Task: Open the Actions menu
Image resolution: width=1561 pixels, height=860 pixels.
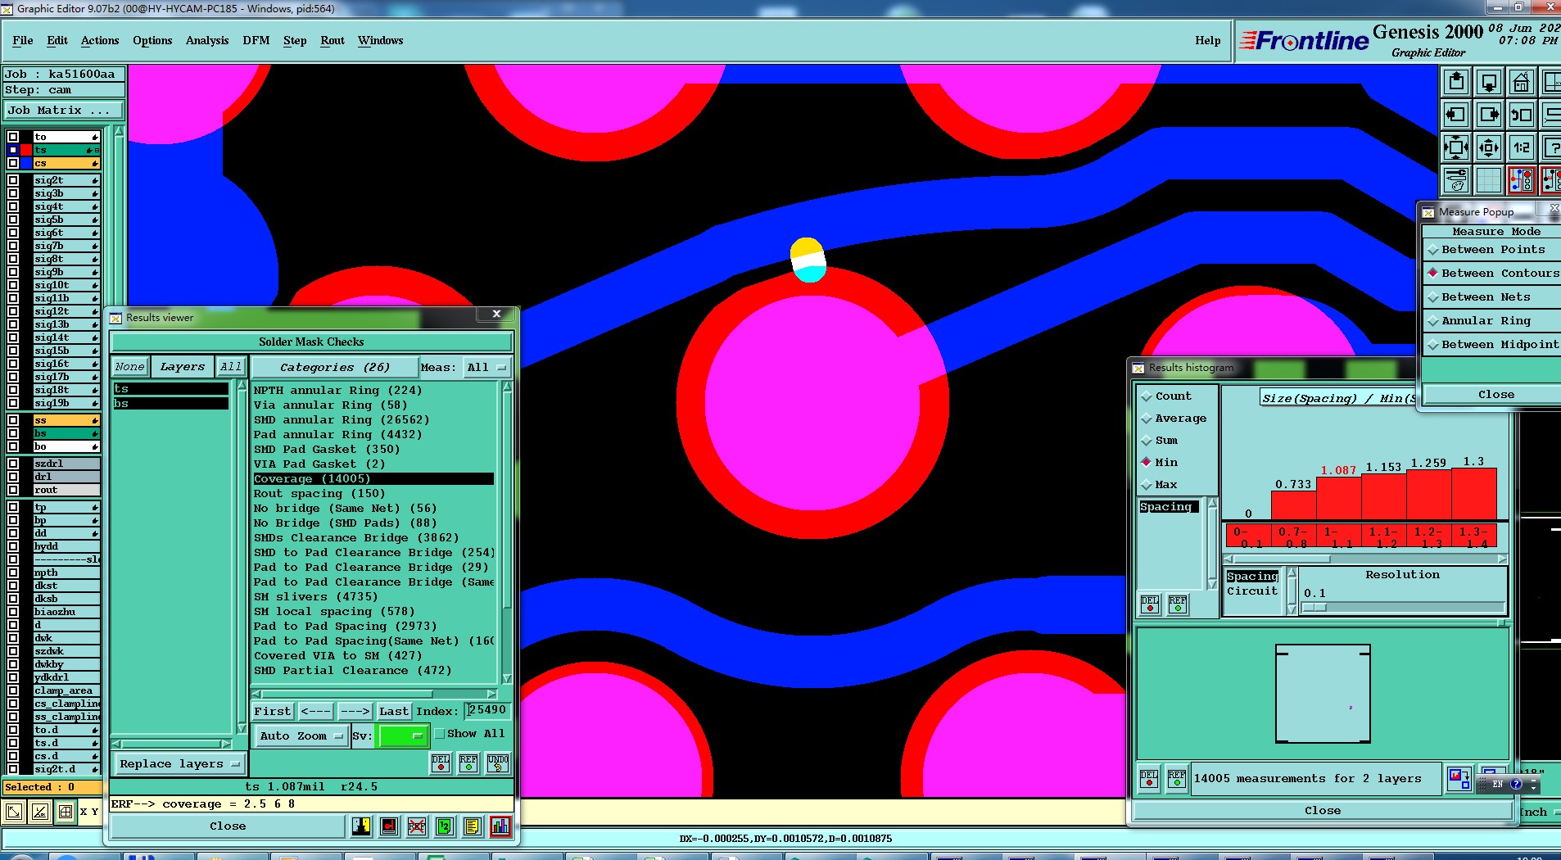Action: pos(100,41)
